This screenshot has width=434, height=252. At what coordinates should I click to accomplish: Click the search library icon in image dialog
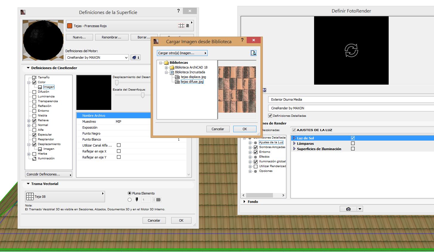click(x=253, y=53)
